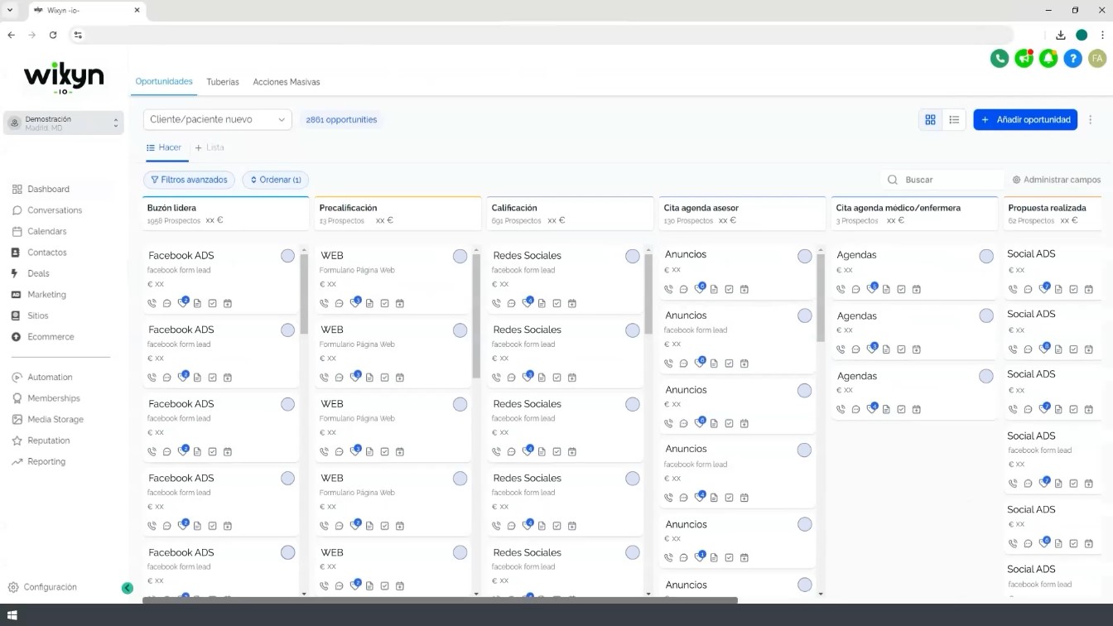Click the browser reload icon
This screenshot has height=626, width=1113.
53,35
